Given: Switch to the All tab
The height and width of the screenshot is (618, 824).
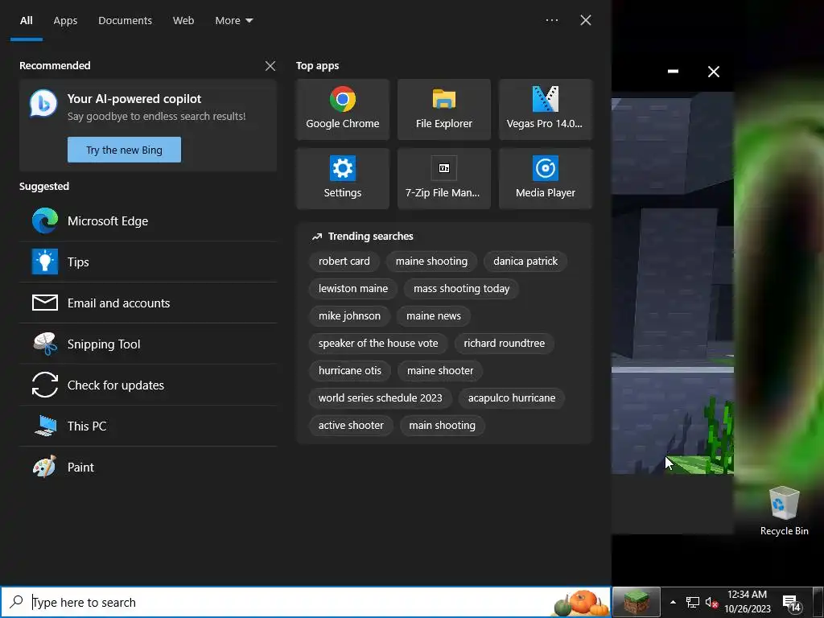Looking at the screenshot, I should click(x=27, y=20).
